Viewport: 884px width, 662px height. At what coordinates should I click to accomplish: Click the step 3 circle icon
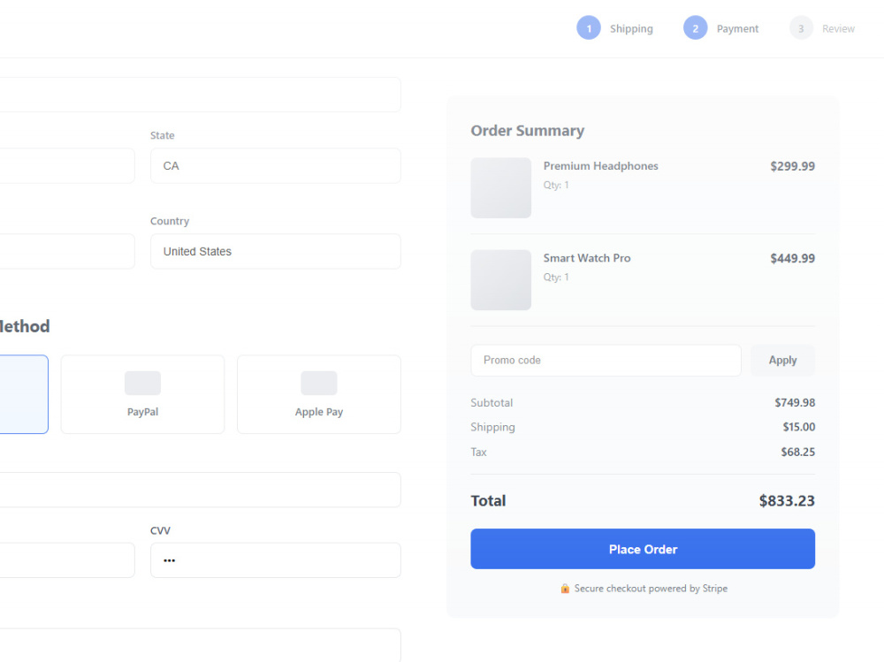point(801,28)
